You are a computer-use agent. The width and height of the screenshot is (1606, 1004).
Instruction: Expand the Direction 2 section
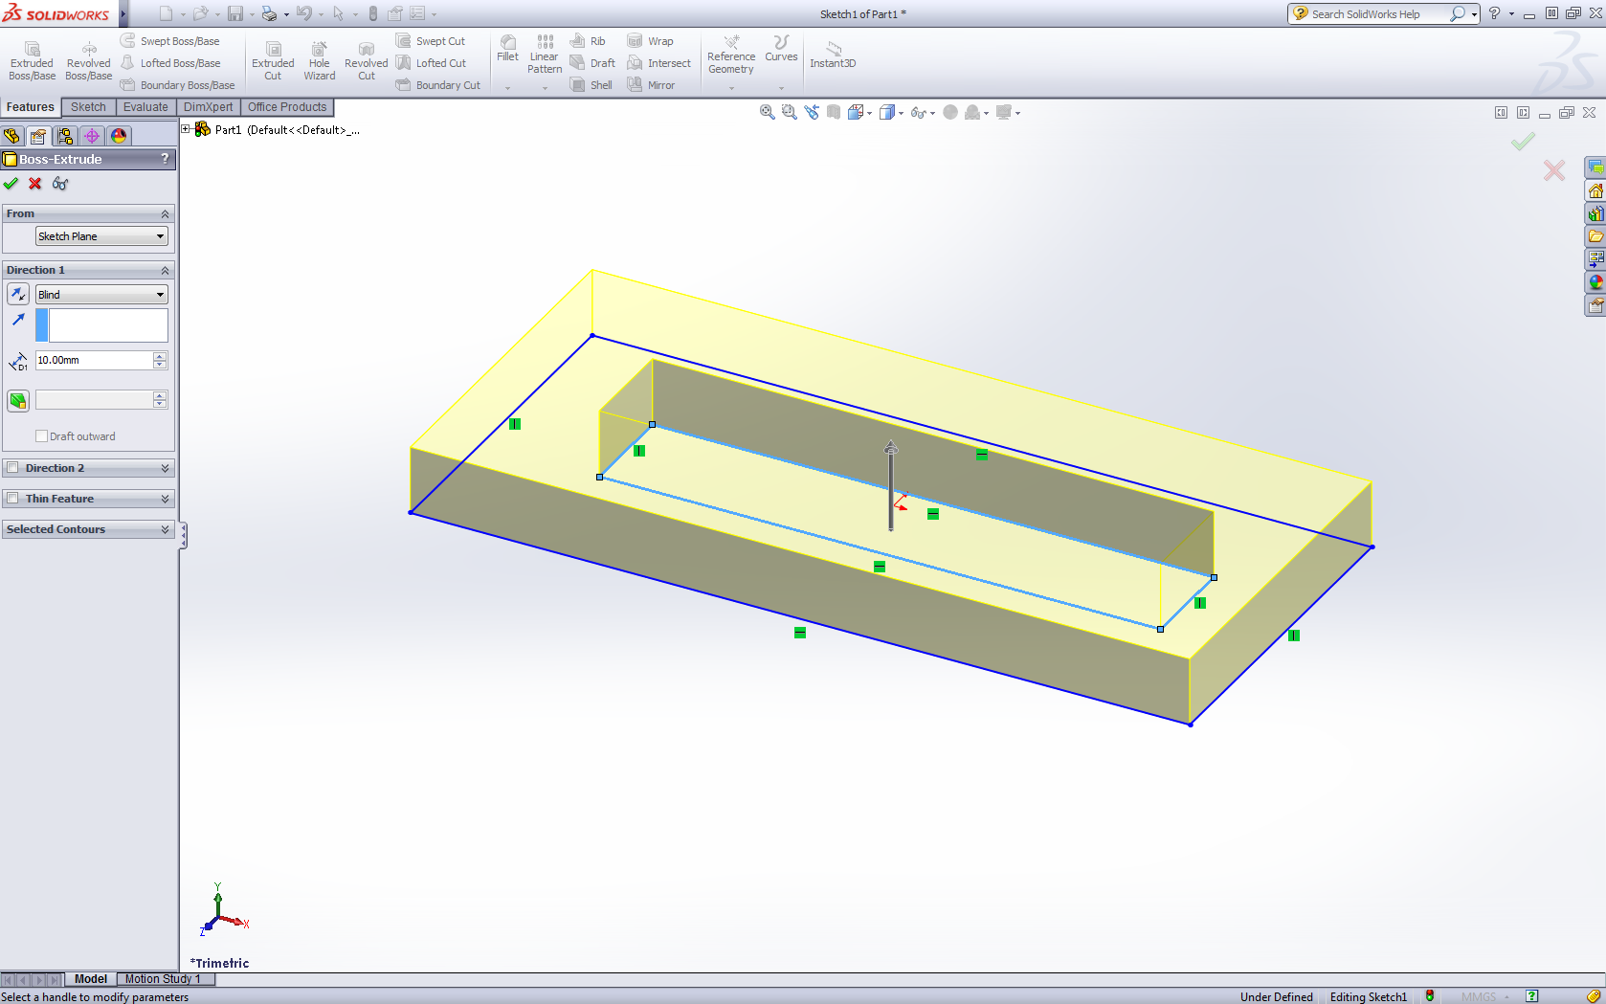click(165, 468)
